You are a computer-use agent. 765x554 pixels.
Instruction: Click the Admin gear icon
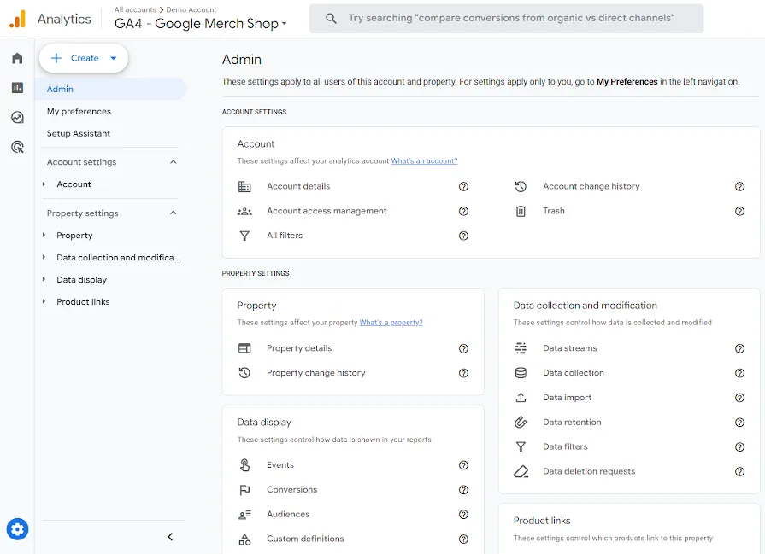point(17,529)
